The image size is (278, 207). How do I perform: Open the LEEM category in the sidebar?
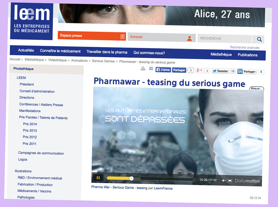[21, 78]
